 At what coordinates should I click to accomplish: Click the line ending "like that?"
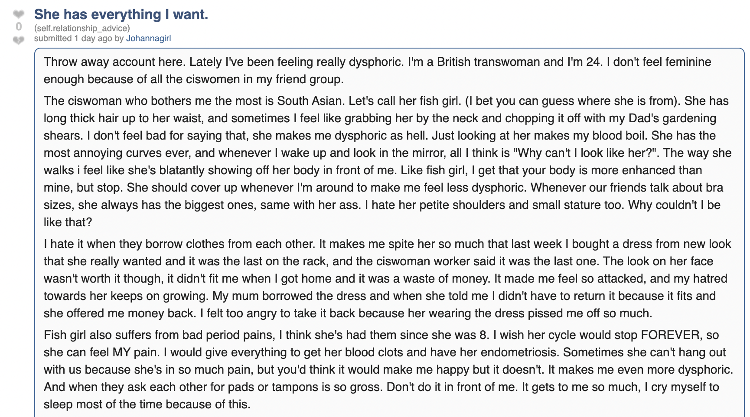[x=68, y=222]
